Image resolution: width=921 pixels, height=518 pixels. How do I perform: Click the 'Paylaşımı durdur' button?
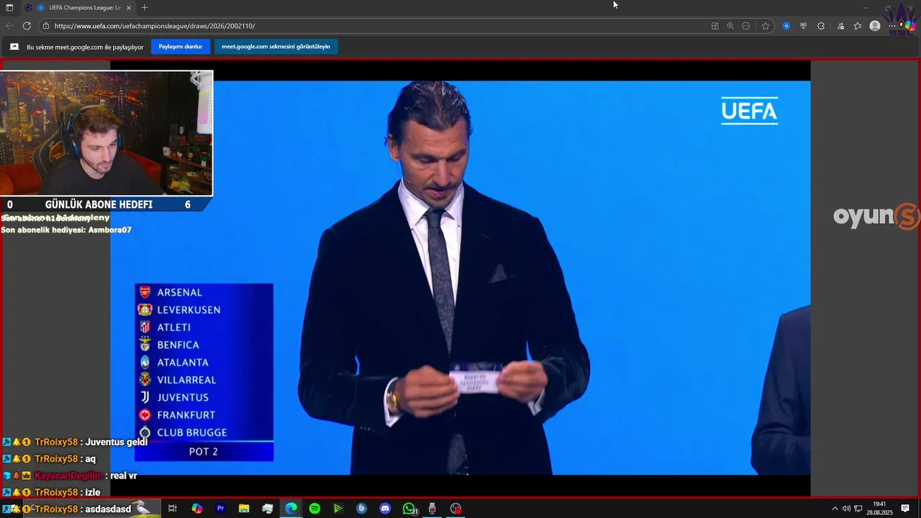click(181, 46)
